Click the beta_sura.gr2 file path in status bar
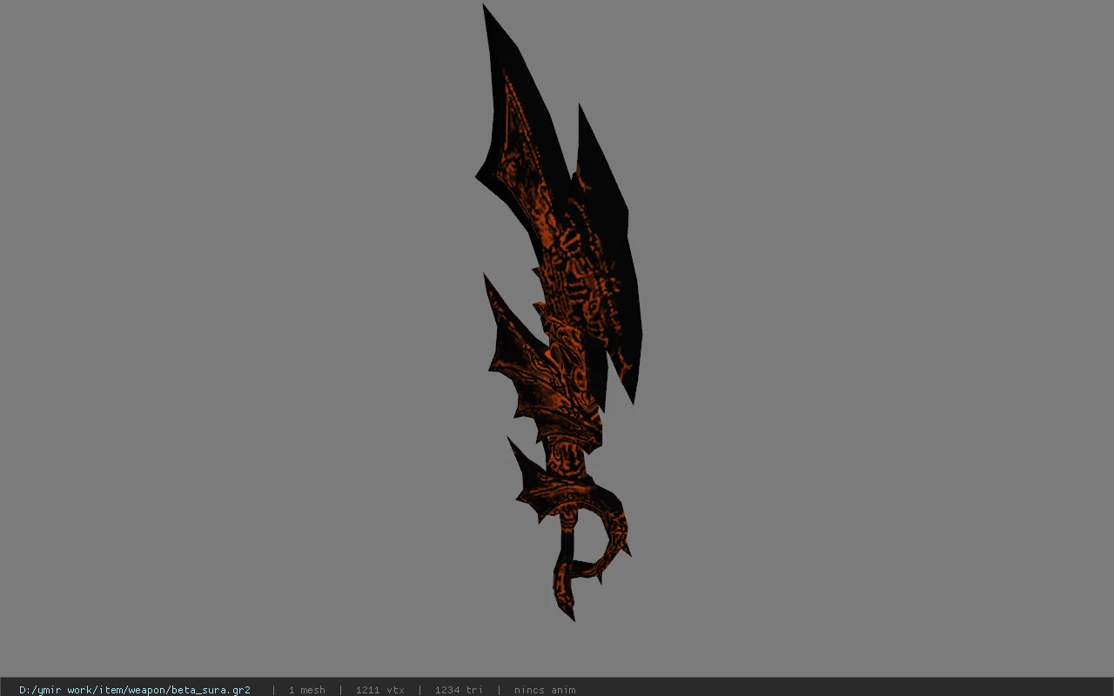 (x=135, y=690)
